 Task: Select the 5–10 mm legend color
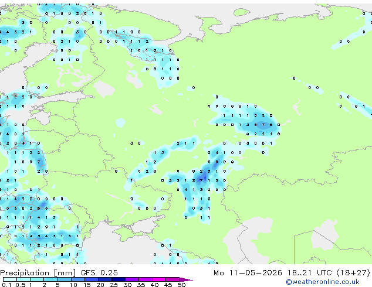click(64, 279)
